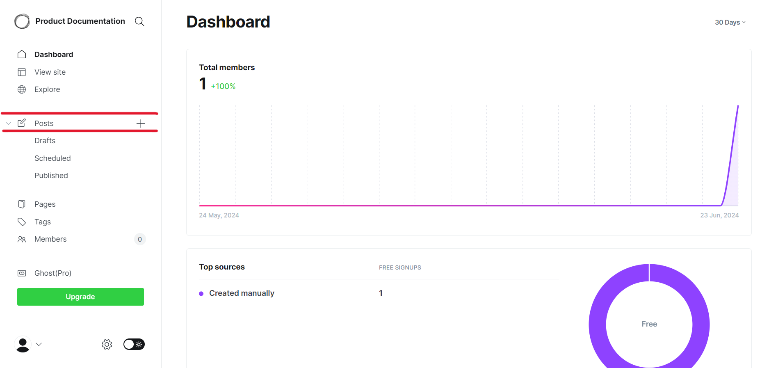Click the new post plus icon
The width and height of the screenshot is (769, 368).
(x=141, y=123)
